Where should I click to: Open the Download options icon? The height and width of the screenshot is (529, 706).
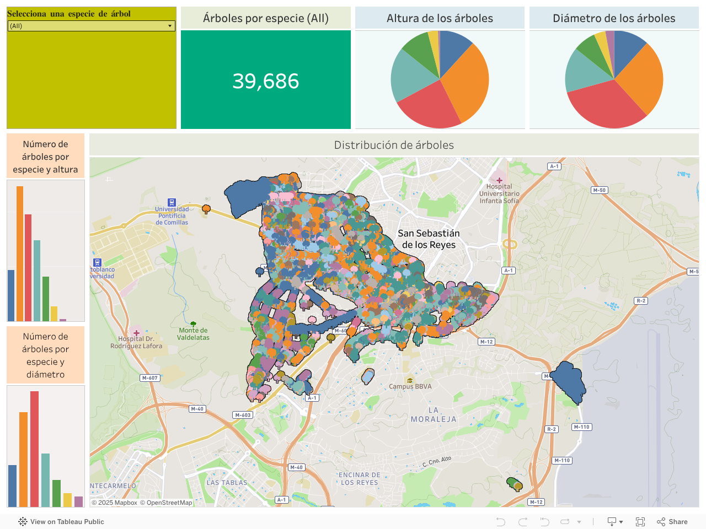click(612, 522)
